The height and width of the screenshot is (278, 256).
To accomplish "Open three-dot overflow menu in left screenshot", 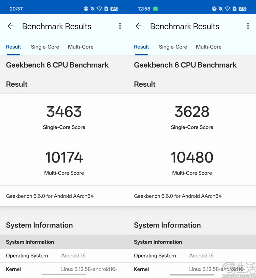I will click(x=120, y=26).
